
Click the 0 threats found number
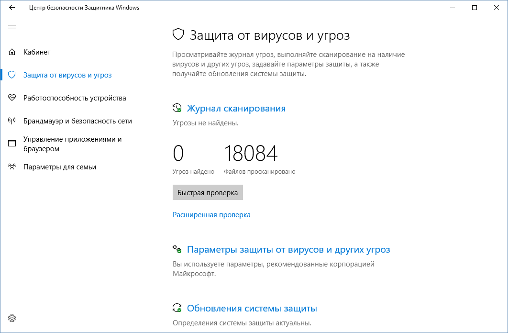click(178, 153)
